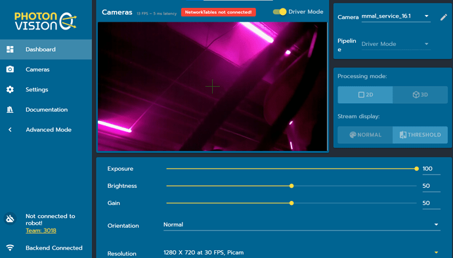Click the camera stream preview image
This screenshot has width=453, height=258.
coord(213,87)
